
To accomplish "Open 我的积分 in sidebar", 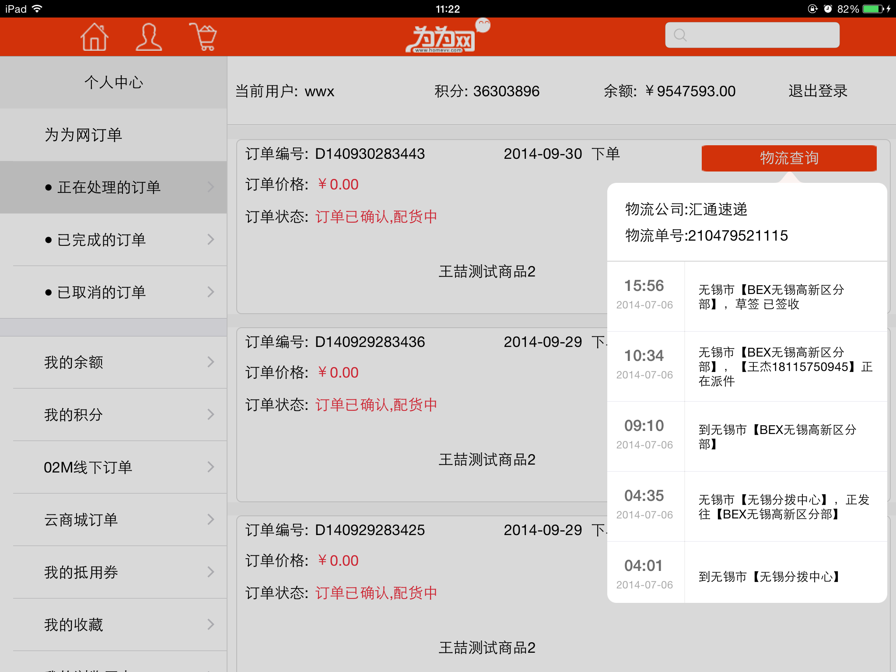I will point(113,415).
